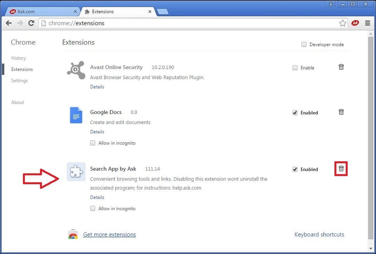This screenshot has width=376, height=254.
Task: Remove the Avast Online Security extension
Action: (341, 67)
